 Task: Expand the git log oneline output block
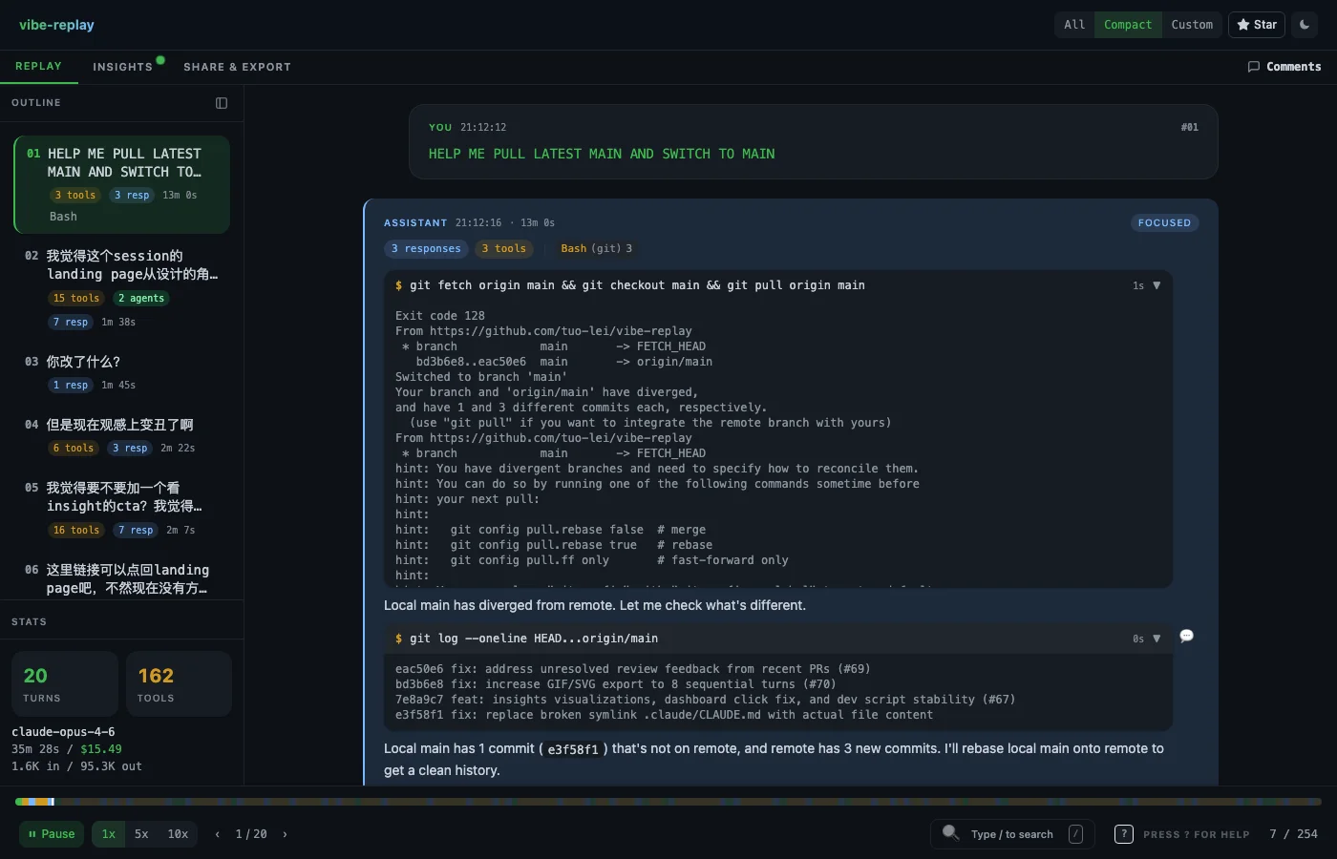(x=1157, y=638)
